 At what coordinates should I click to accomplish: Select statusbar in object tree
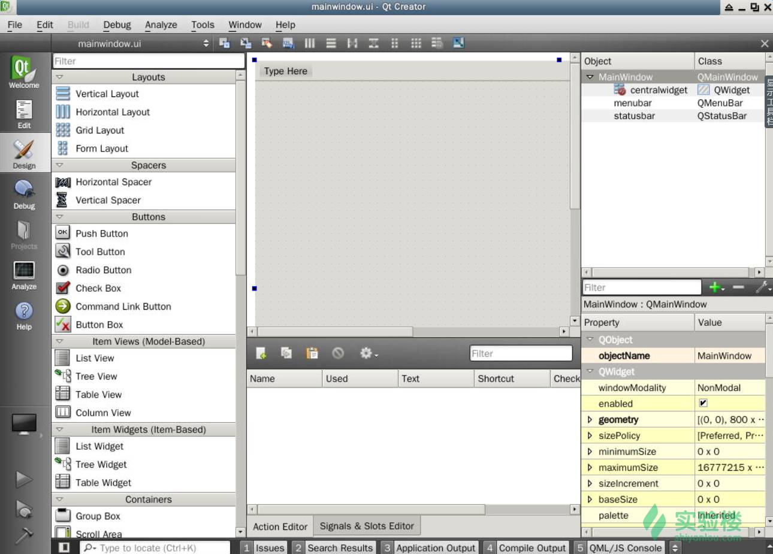634,116
